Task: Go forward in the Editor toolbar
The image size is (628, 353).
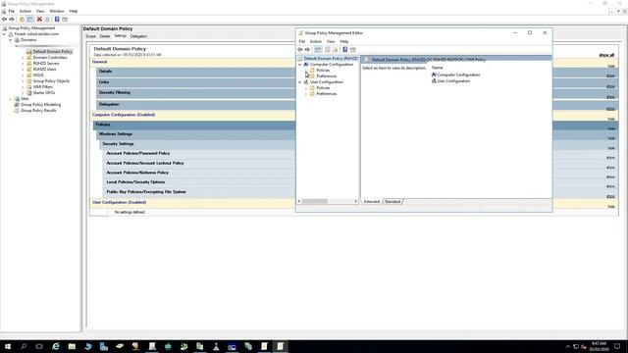Action: click(307, 50)
